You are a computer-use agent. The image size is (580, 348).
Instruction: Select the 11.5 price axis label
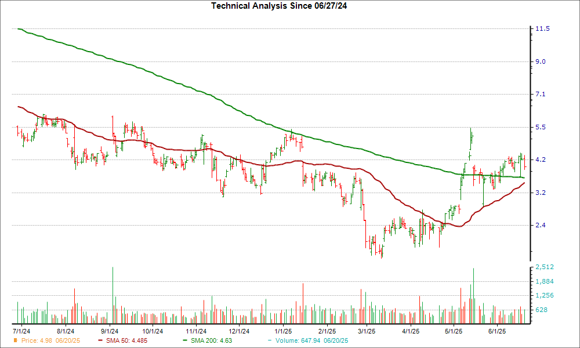542,28
